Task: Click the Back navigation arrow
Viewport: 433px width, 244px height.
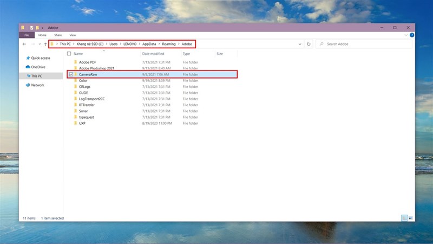Action: click(24, 44)
